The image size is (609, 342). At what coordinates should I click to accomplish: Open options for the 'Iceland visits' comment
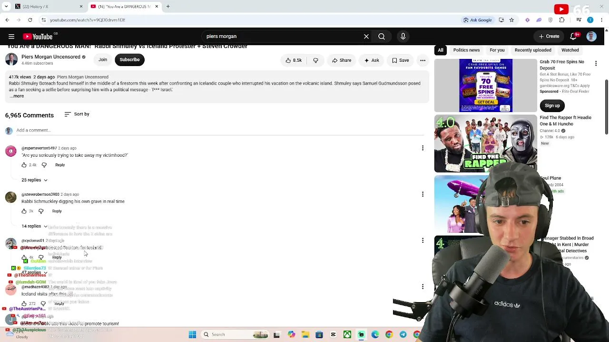[x=422, y=286]
